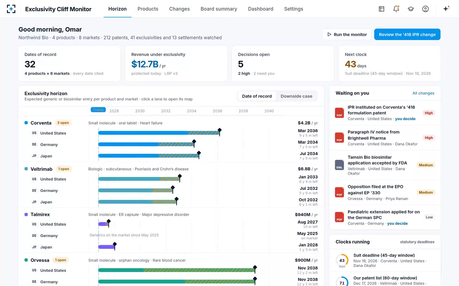Open the All changes link
459x286 pixels.
423,93
